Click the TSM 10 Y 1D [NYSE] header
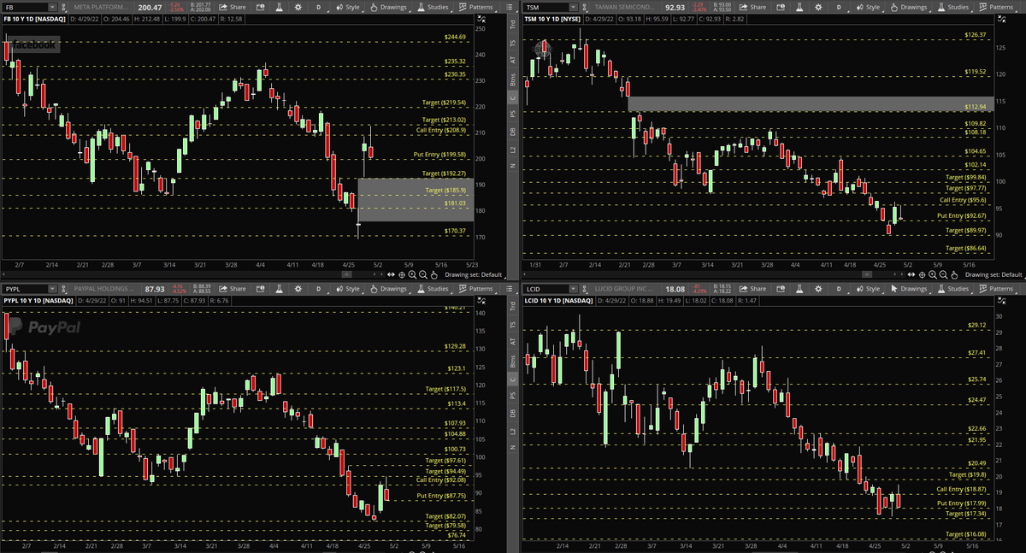 (553, 19)
